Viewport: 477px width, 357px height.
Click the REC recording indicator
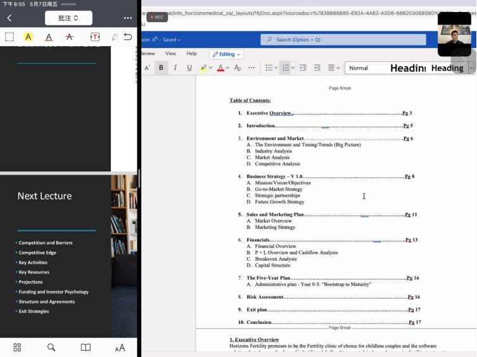[157, 17]
